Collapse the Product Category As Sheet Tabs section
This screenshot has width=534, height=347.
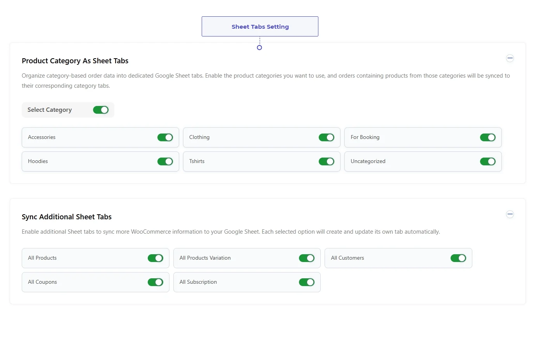click(x=510, y=58)
